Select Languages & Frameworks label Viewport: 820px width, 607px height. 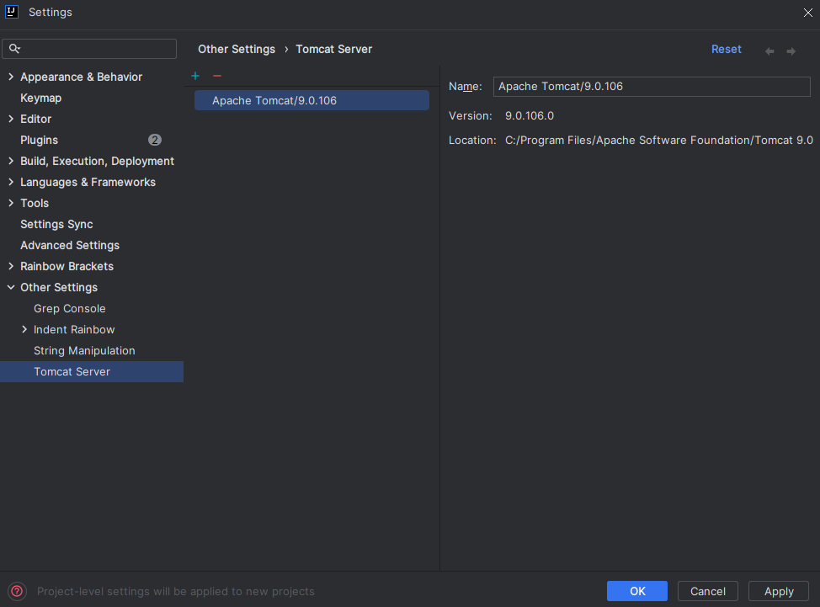88,182
